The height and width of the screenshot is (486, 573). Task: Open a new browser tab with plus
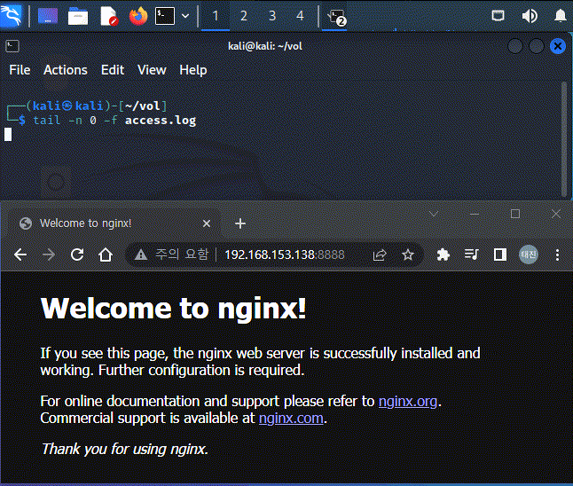coord(240,223)
